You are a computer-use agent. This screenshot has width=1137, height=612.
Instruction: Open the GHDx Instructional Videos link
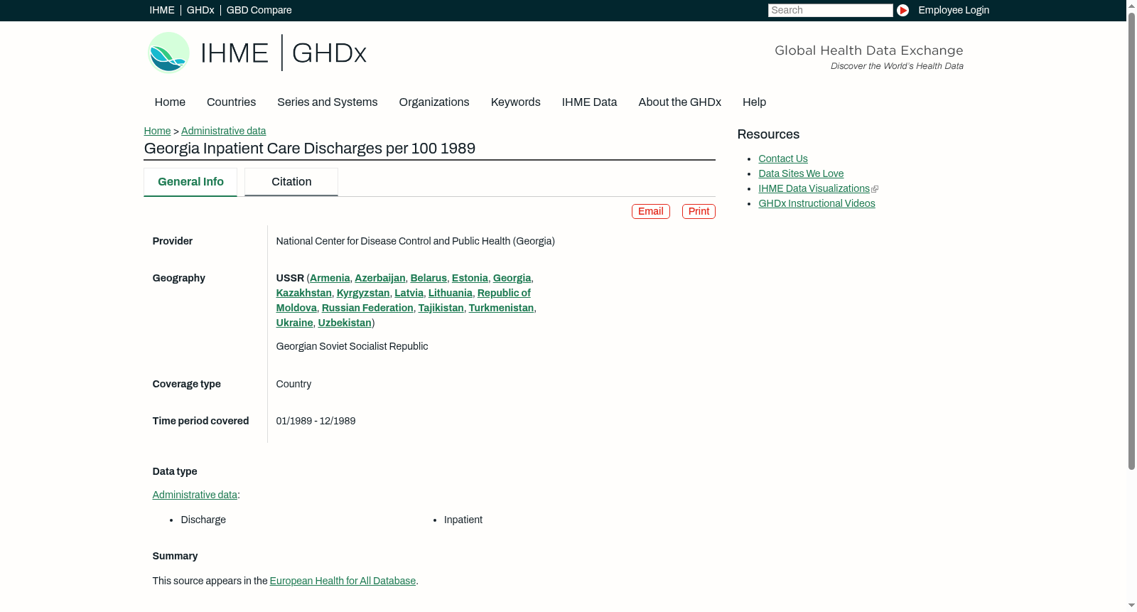tap(817, 204)
